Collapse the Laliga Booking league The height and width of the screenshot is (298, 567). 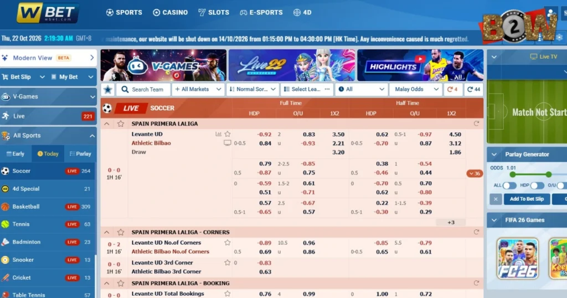pos(107,283)
